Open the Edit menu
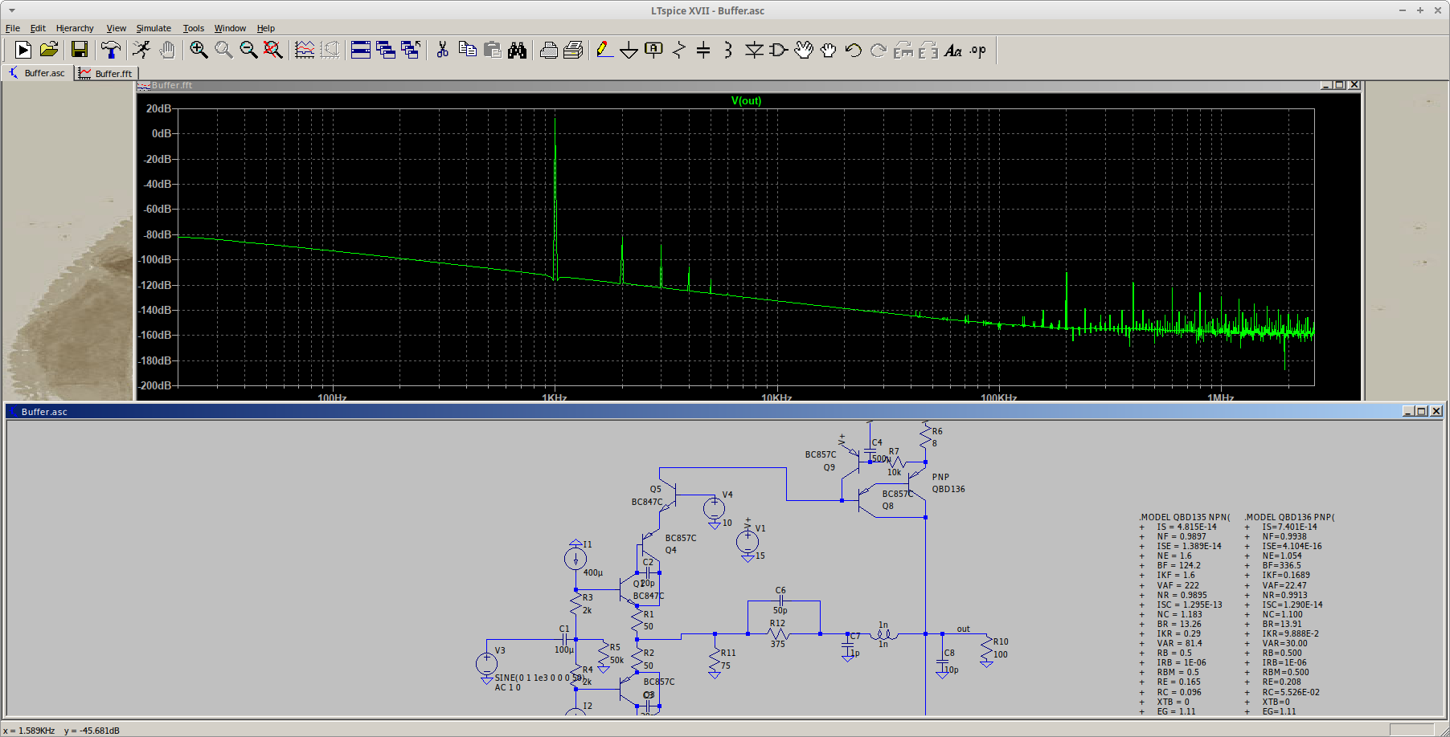Image resolution: width=1450 pixels, height=737 pixels. pos(38,28)
